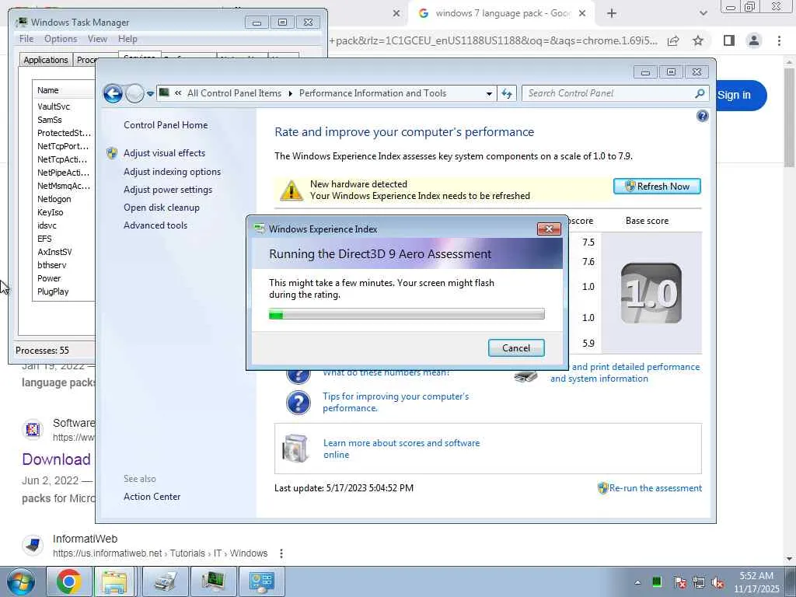Open the Task Manager View menu

point(97,39)
